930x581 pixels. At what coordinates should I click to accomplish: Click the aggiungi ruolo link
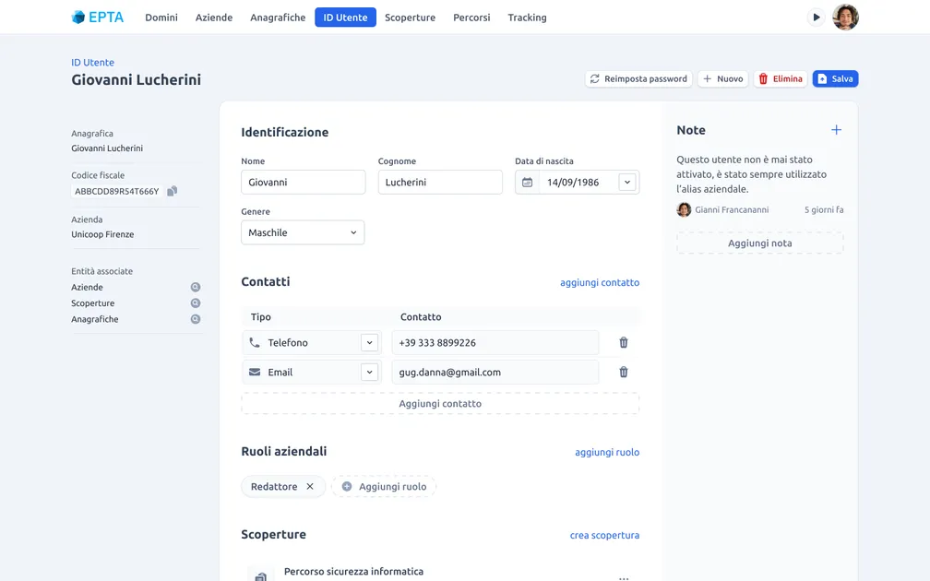click(606, 453)
